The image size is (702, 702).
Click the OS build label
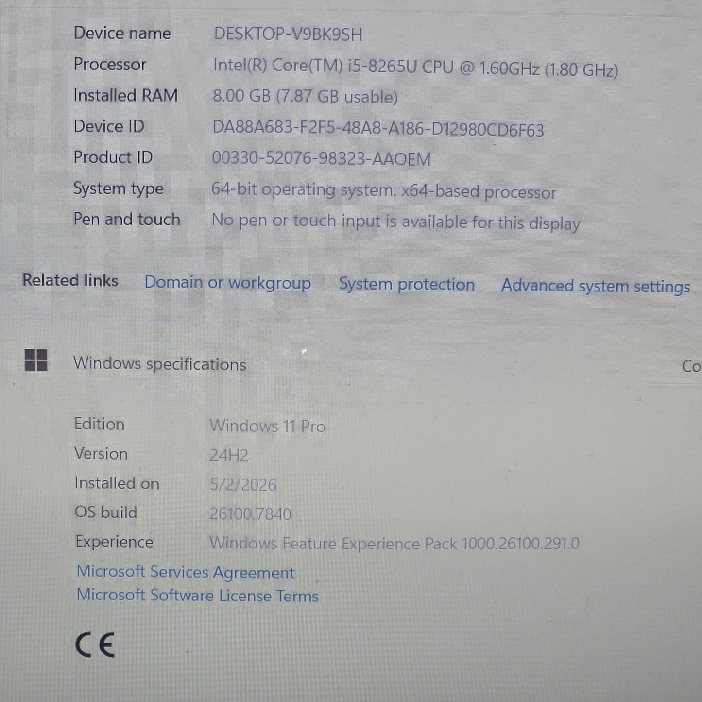click(106, 513)
